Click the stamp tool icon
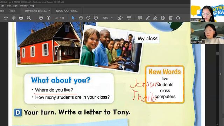224x126 pixels. point(163,18)
